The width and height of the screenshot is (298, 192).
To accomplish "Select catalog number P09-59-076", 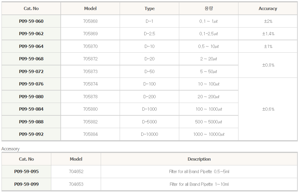I will pos(31,84).
